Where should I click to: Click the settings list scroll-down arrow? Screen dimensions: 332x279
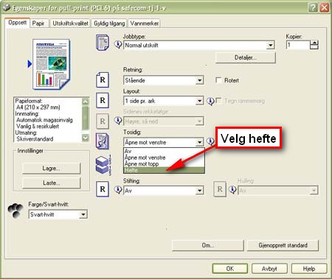pos(86,138)
